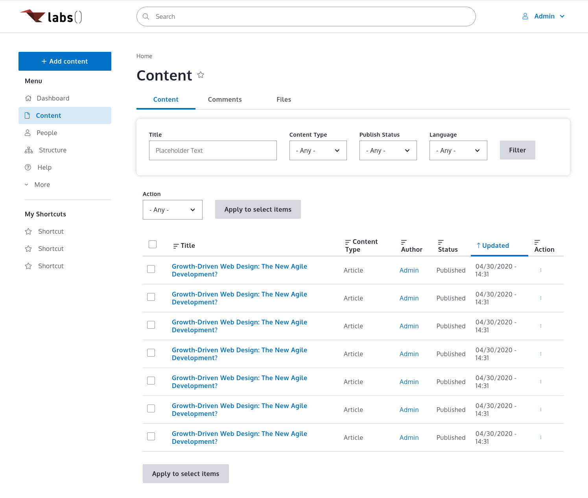Image resolution: width=588 pixels, height=498 pixels.
Task: Select the Content tab
Action: [x=166, y=99]
